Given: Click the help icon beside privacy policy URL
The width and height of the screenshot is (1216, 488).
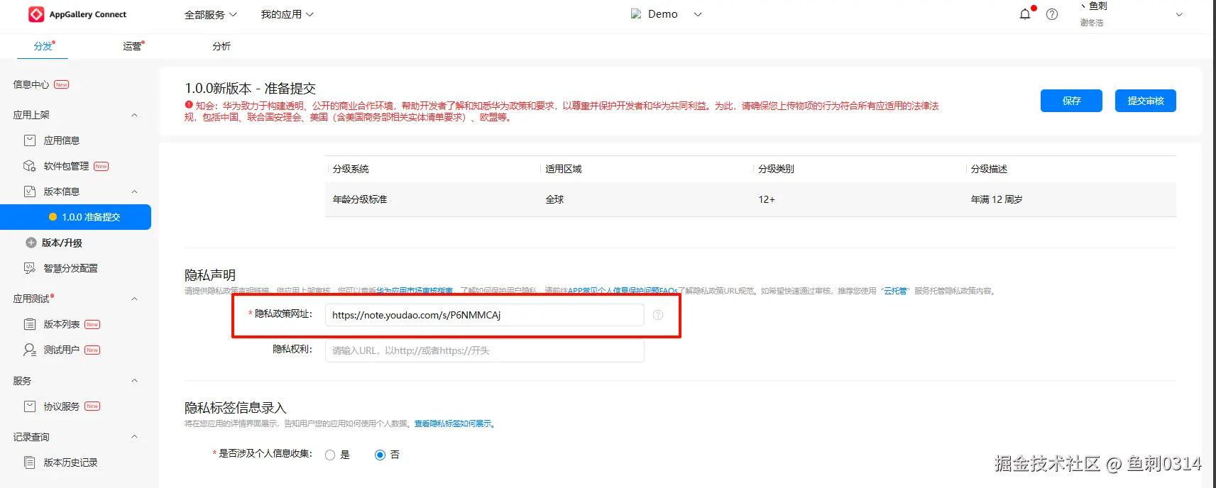Looking at the screenshot, I should [658, 315].
